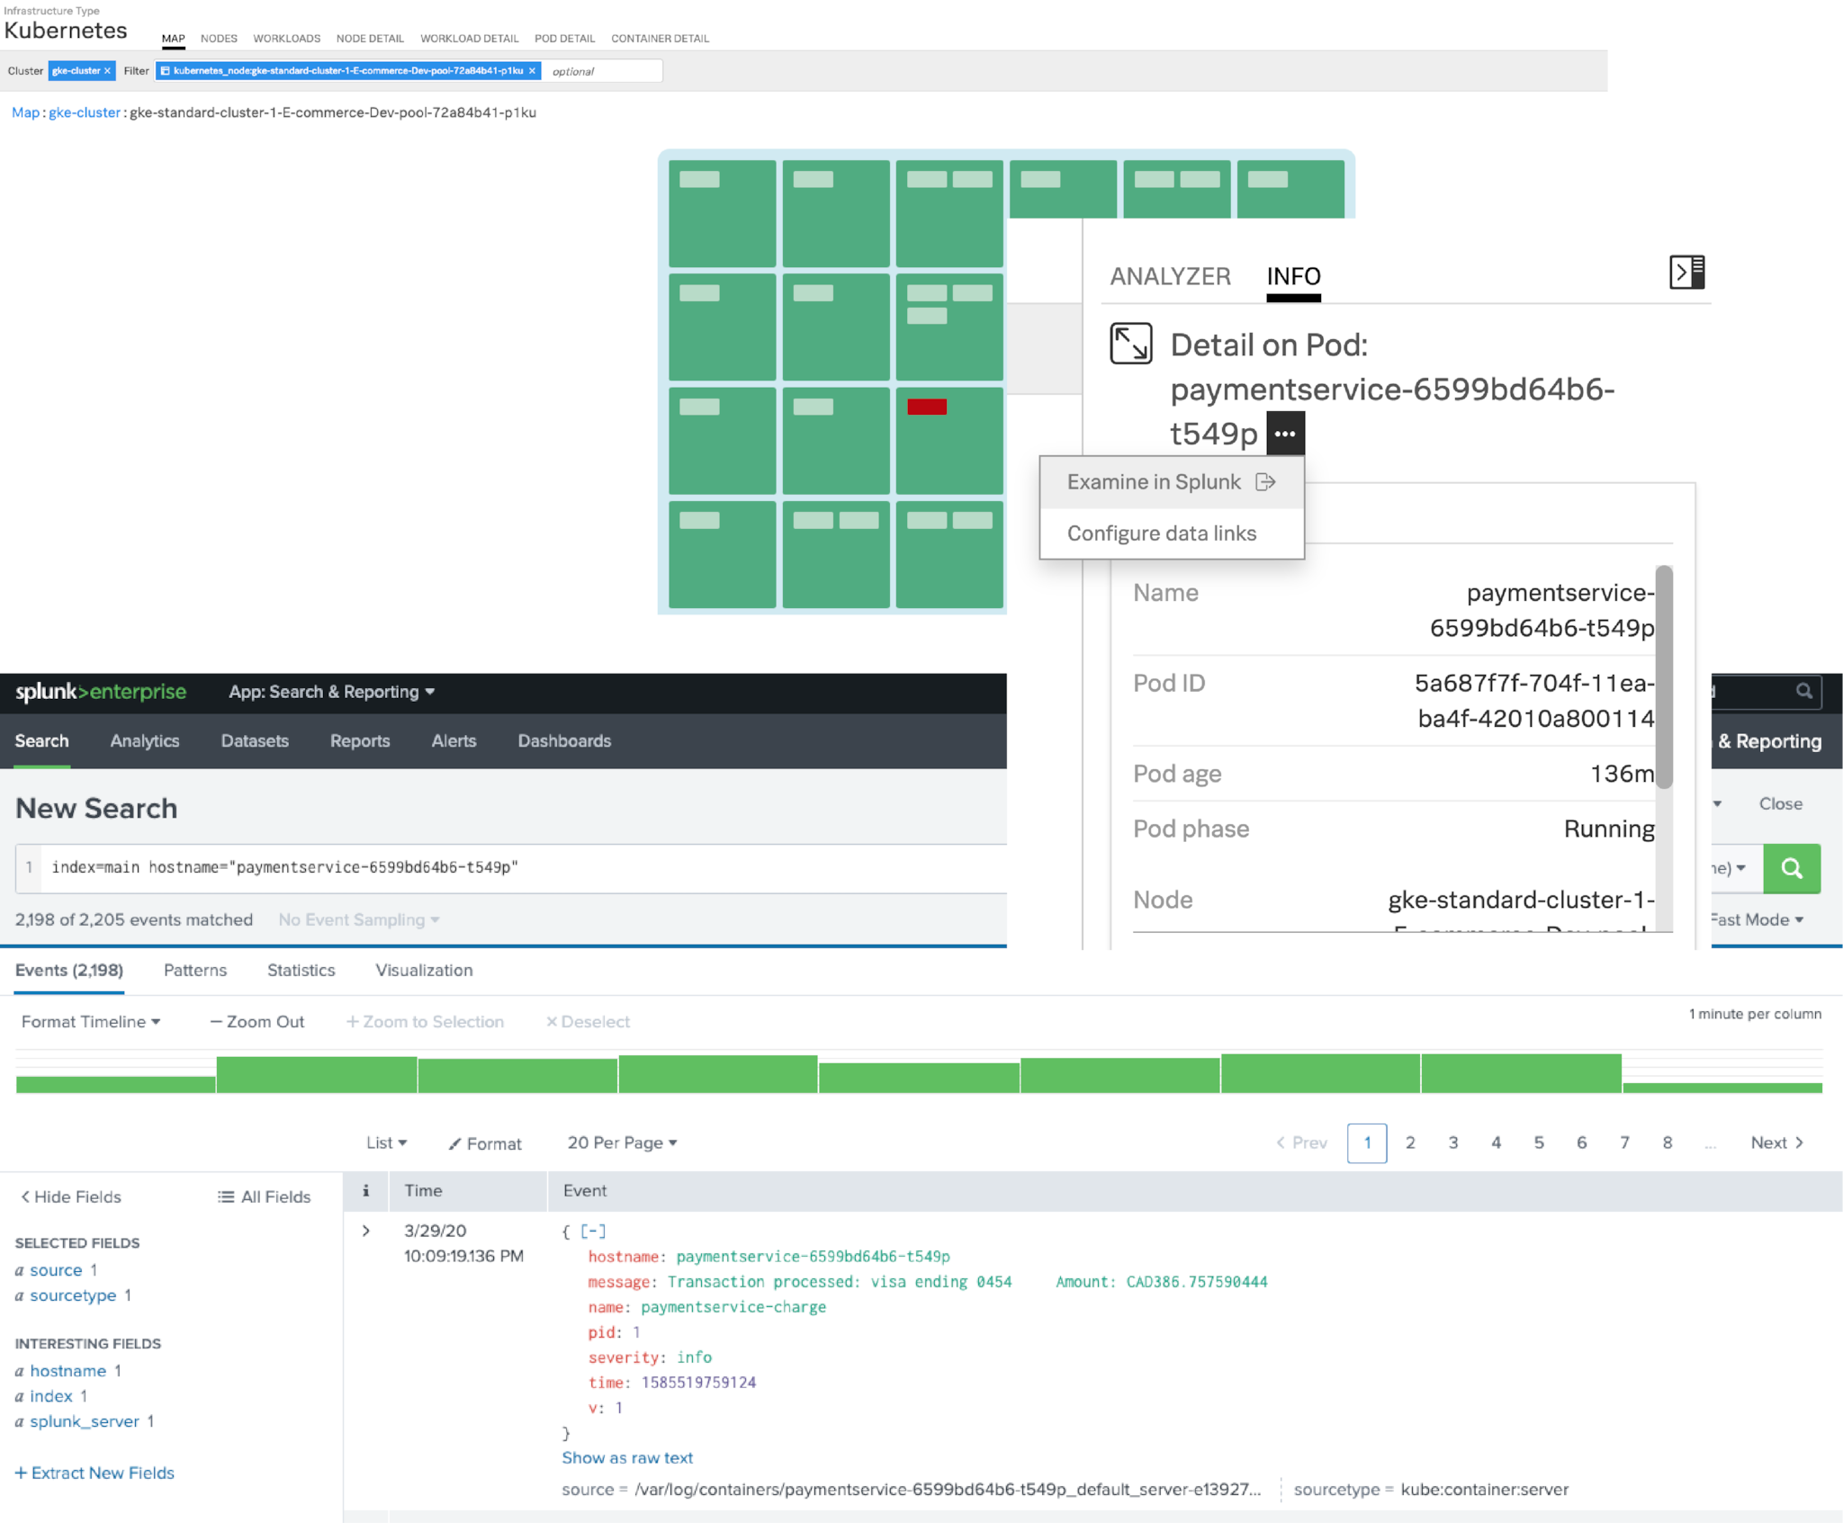Click the pod info panel scrollbar

point(1664,676)
